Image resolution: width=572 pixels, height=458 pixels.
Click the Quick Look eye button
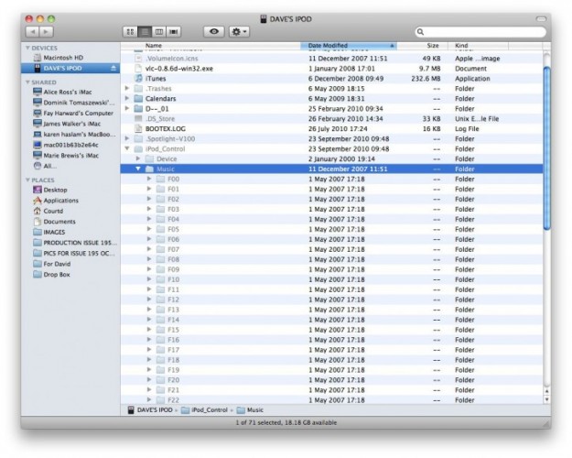(214, 32)
